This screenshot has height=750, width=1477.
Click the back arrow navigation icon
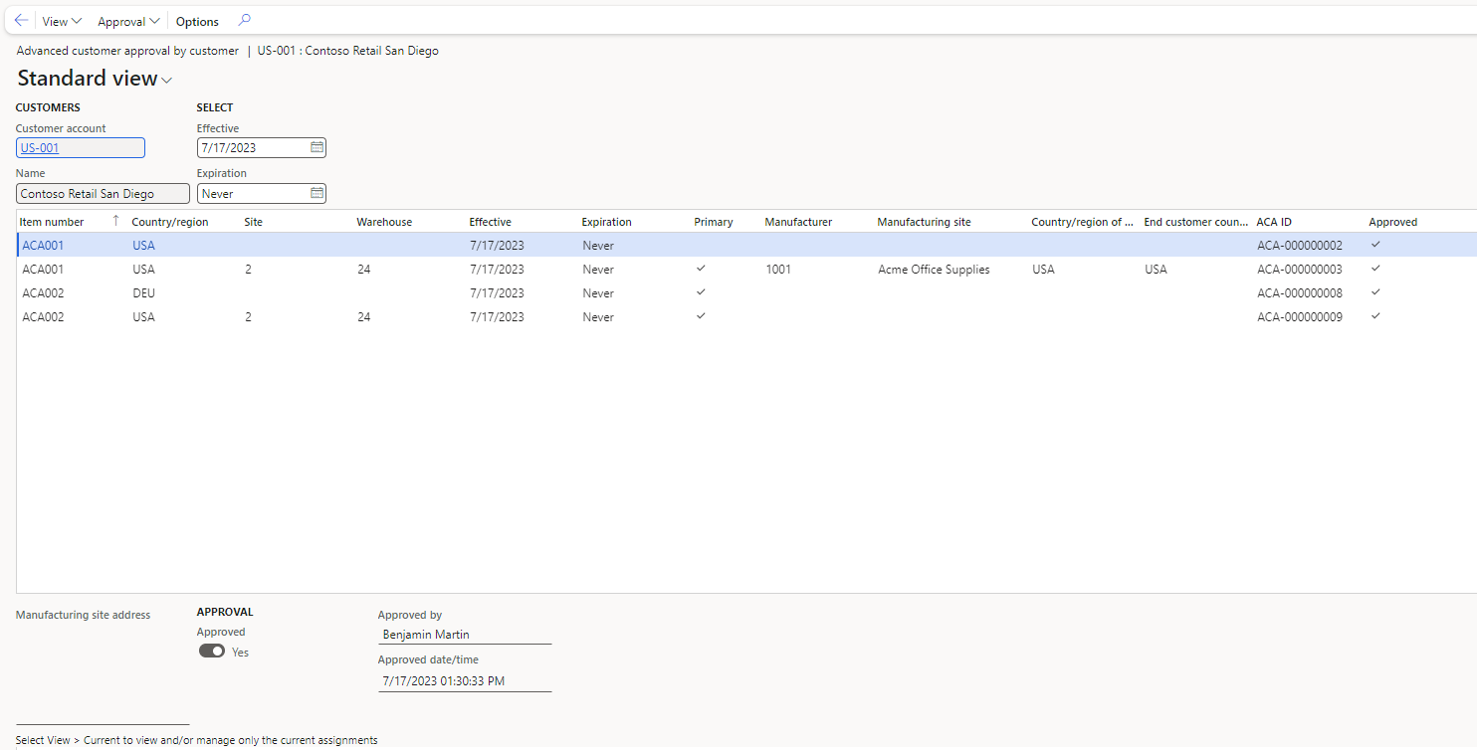21,20
